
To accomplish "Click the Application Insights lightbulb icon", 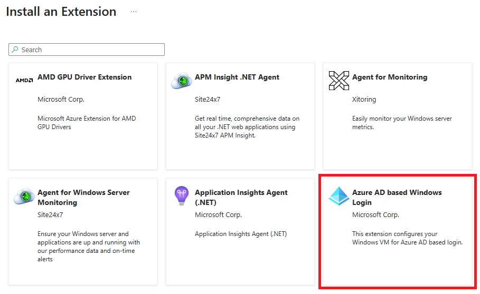I will 182,196.
